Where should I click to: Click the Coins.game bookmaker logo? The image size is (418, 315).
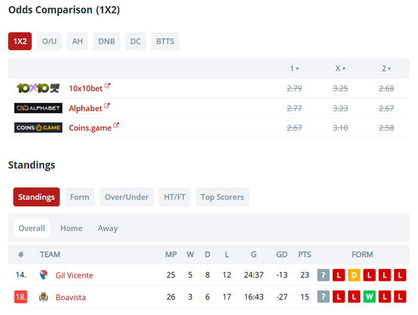[x=38, y=127]
